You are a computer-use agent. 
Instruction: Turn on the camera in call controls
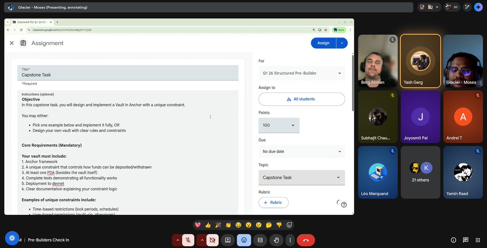(x=212, y=240)
